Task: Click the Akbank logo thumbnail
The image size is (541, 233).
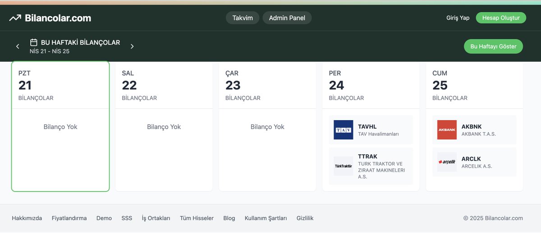Action: point(447,130)
